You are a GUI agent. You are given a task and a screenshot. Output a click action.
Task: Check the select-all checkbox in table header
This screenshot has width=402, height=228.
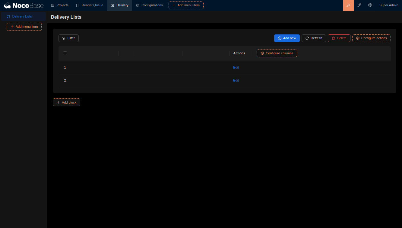[65, 53]
